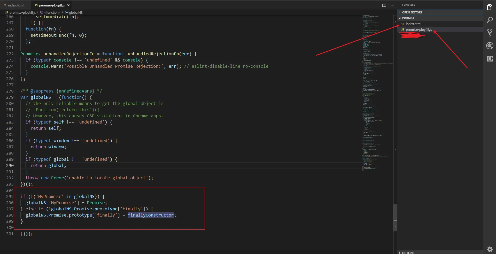Screen dimensions: 496x254
Task: Click 'else if' keyword on line 297
Action: click(x=34, y=209)
